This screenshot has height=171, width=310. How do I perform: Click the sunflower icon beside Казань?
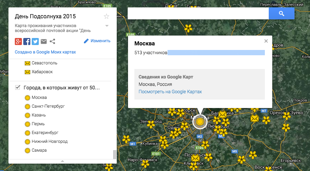pos(28,115)
